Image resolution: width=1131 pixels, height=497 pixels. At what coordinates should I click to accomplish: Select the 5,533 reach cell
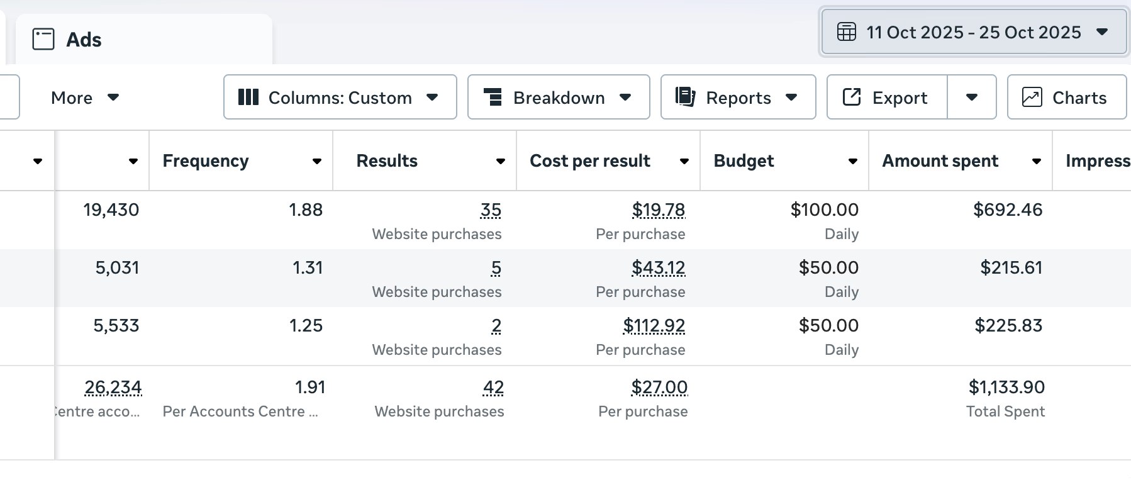[x=116, y=325]
